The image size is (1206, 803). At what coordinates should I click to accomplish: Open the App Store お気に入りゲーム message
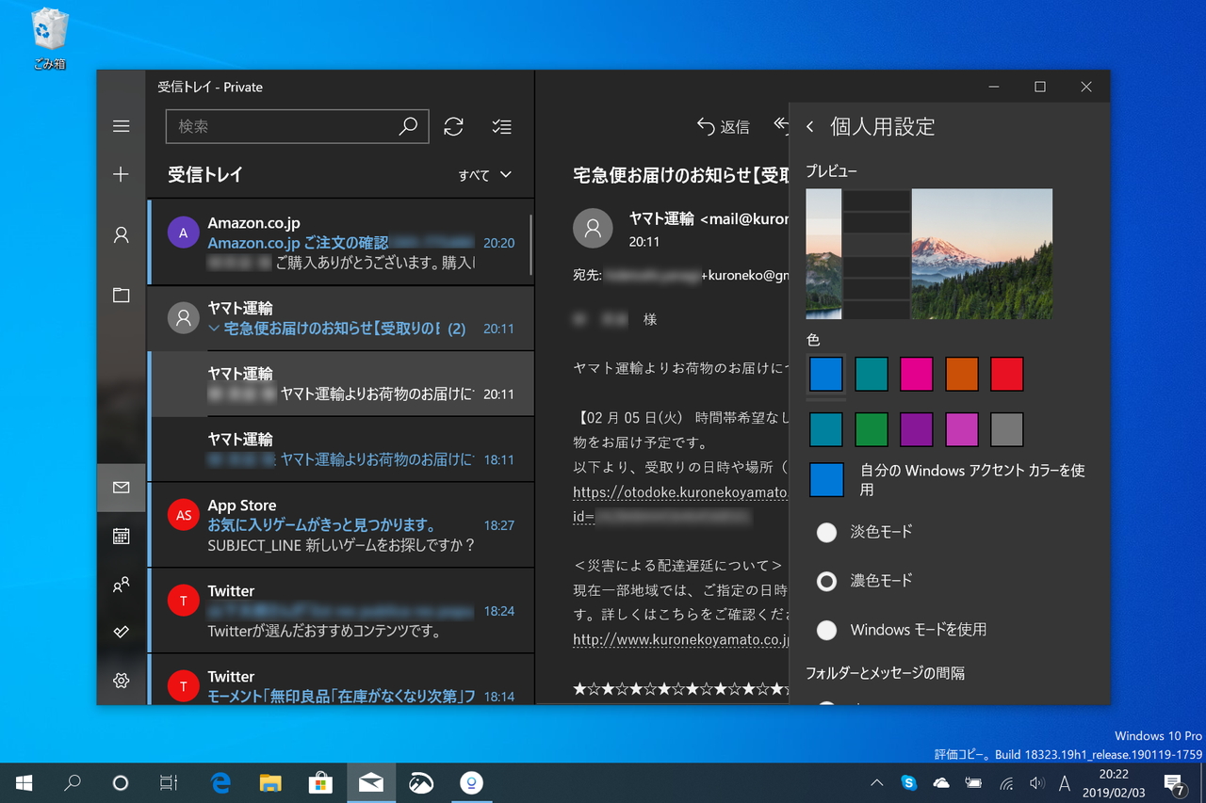point(341,524)
